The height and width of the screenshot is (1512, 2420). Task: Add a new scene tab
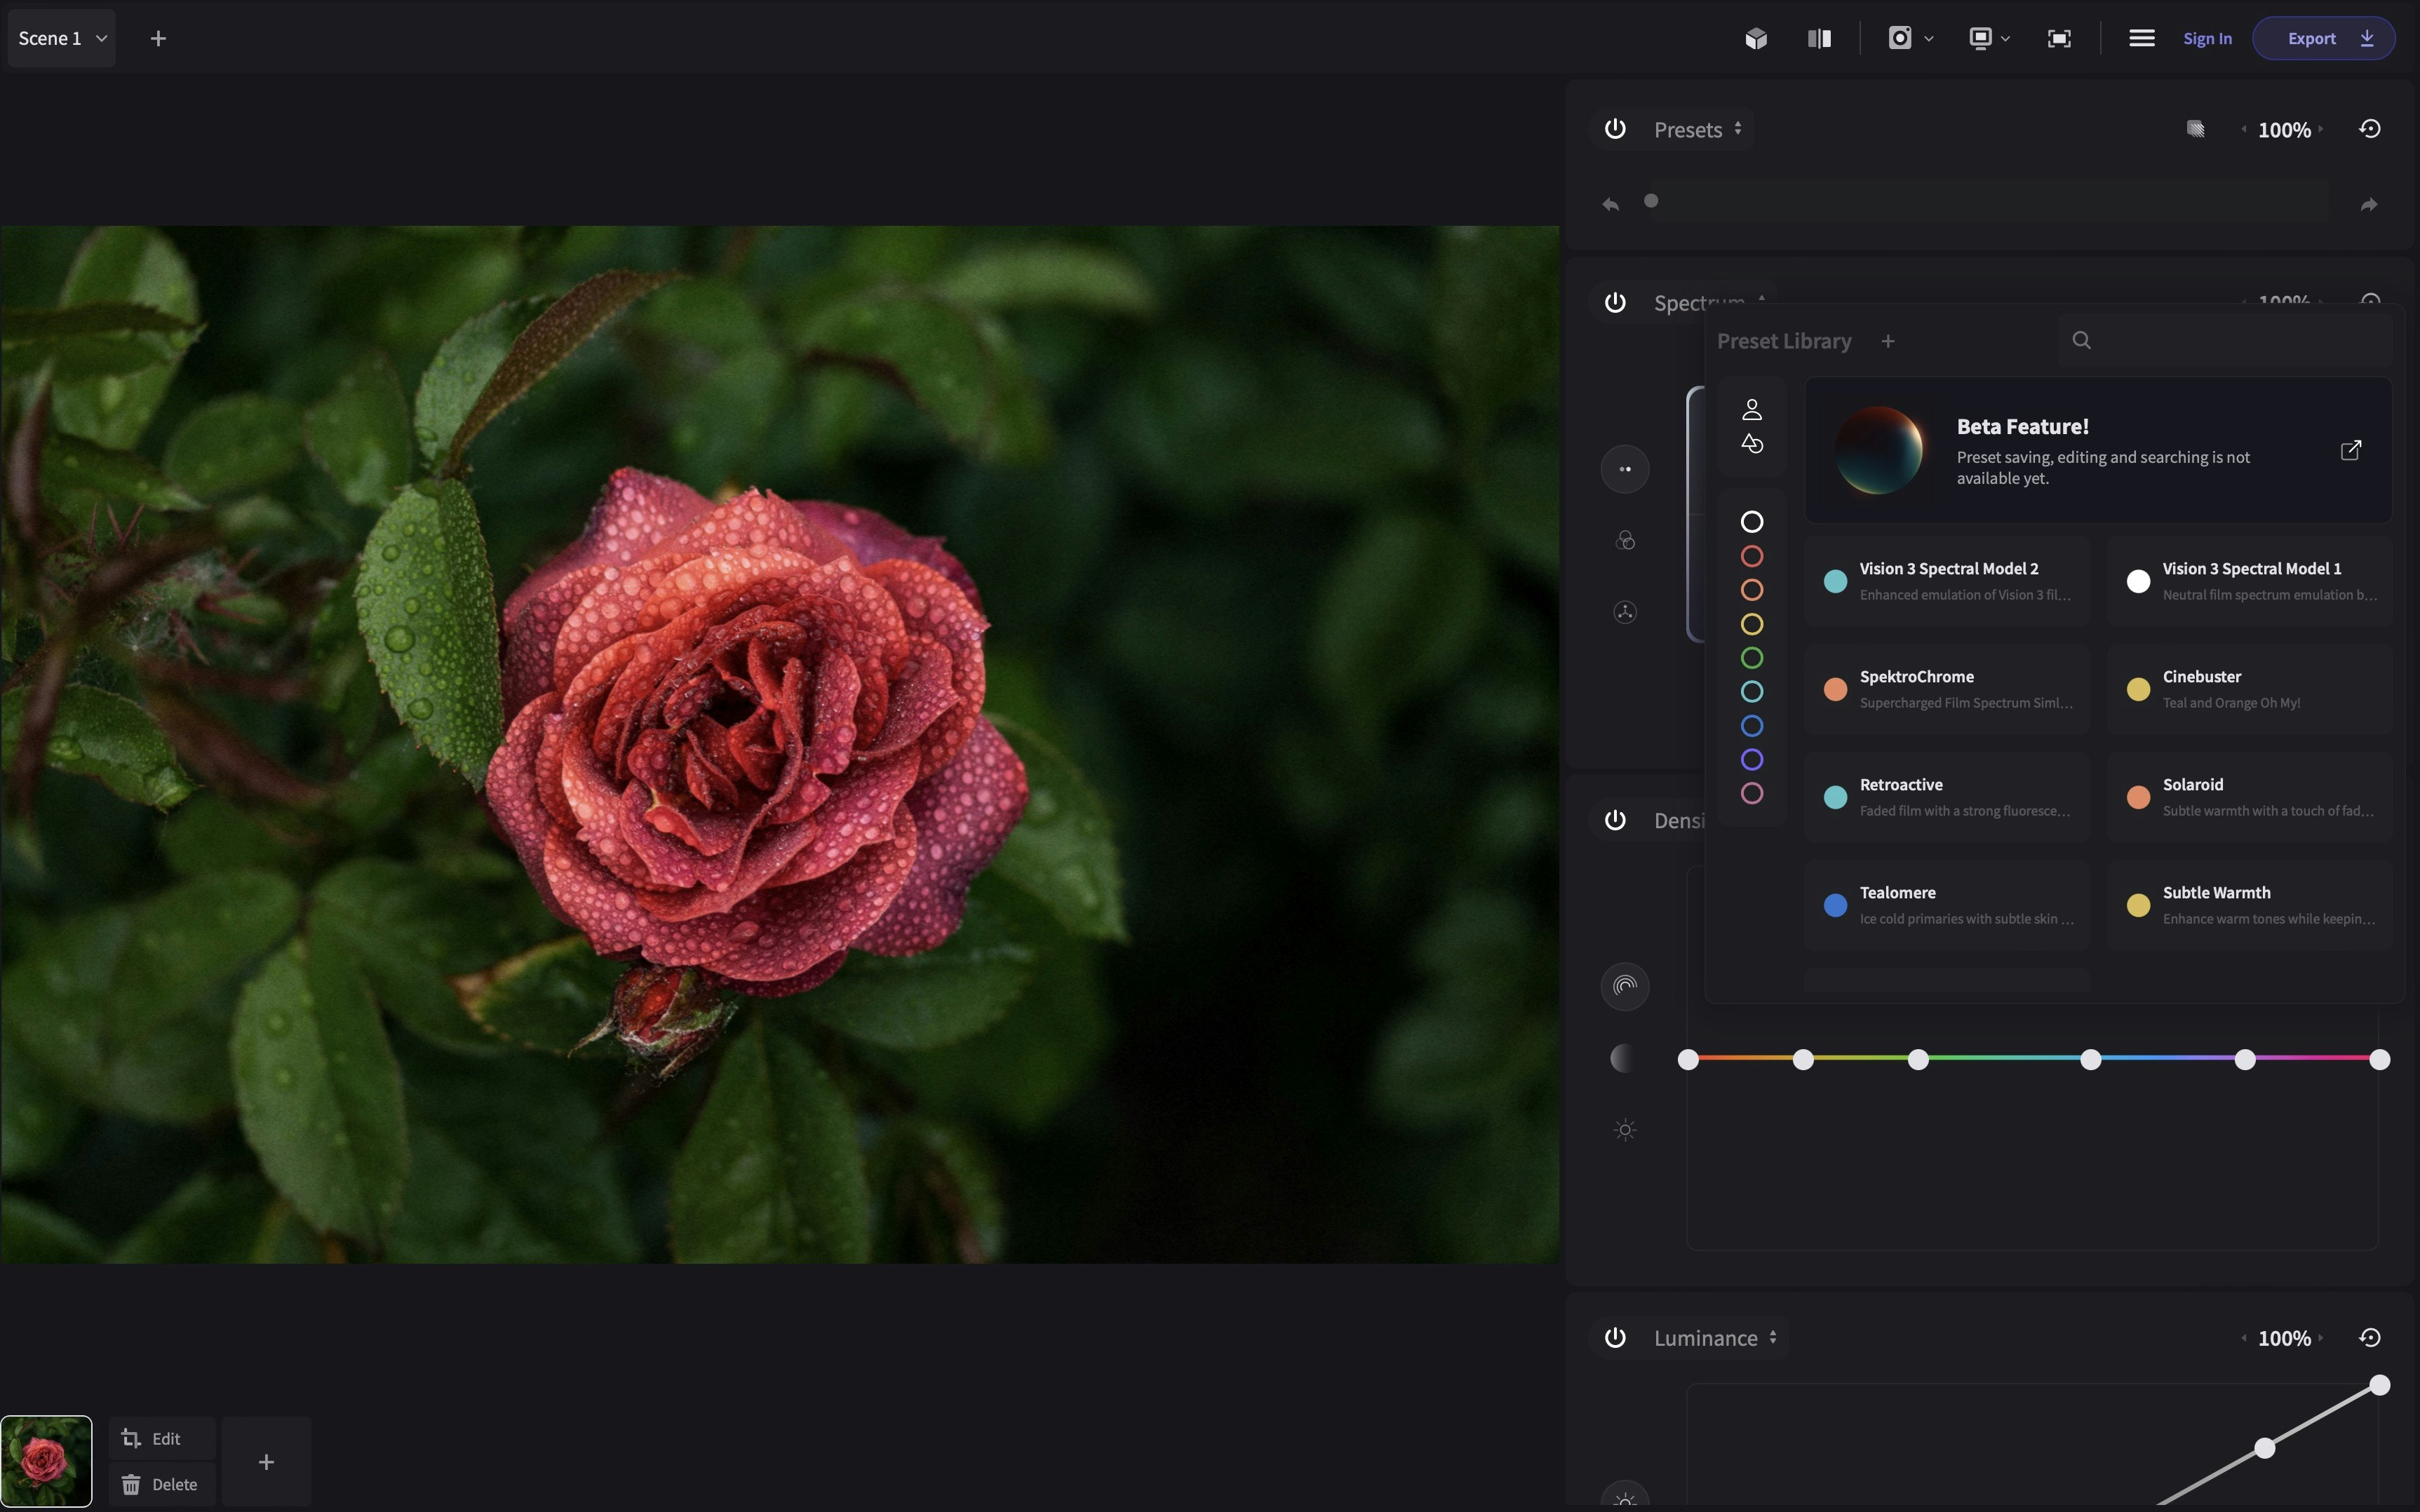[x=158, y=38]
